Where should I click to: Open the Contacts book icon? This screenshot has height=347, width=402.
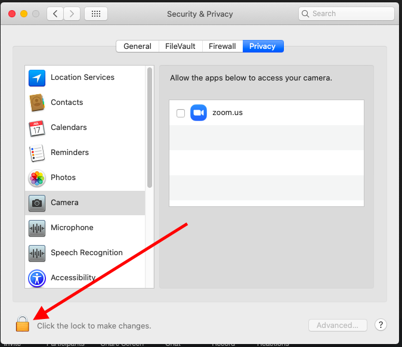point(37,103)
